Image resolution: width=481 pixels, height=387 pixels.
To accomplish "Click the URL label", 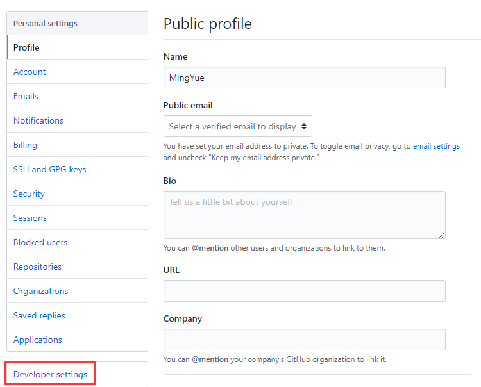I will click(x=171, y=270).
